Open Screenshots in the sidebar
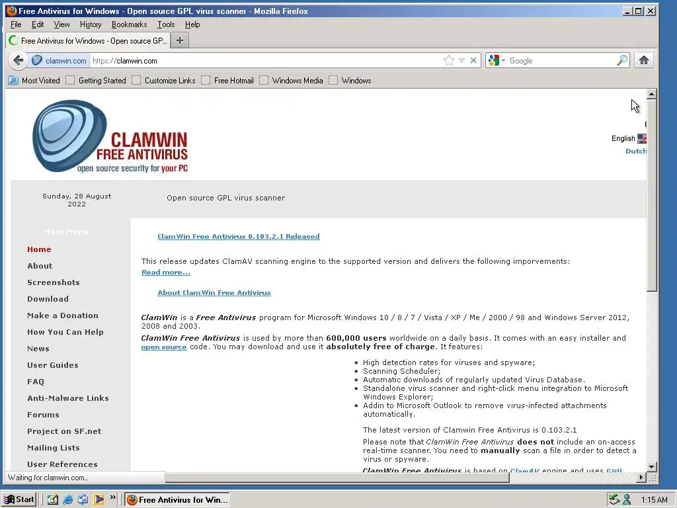 click(x=53, y=282)
